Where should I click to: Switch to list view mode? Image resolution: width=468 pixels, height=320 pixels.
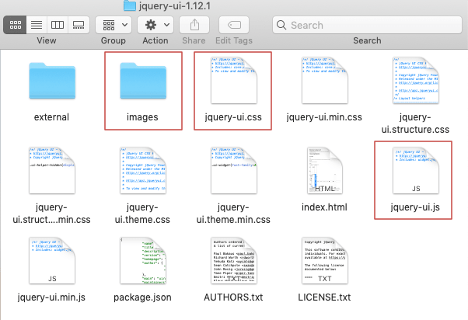(36, 25)
